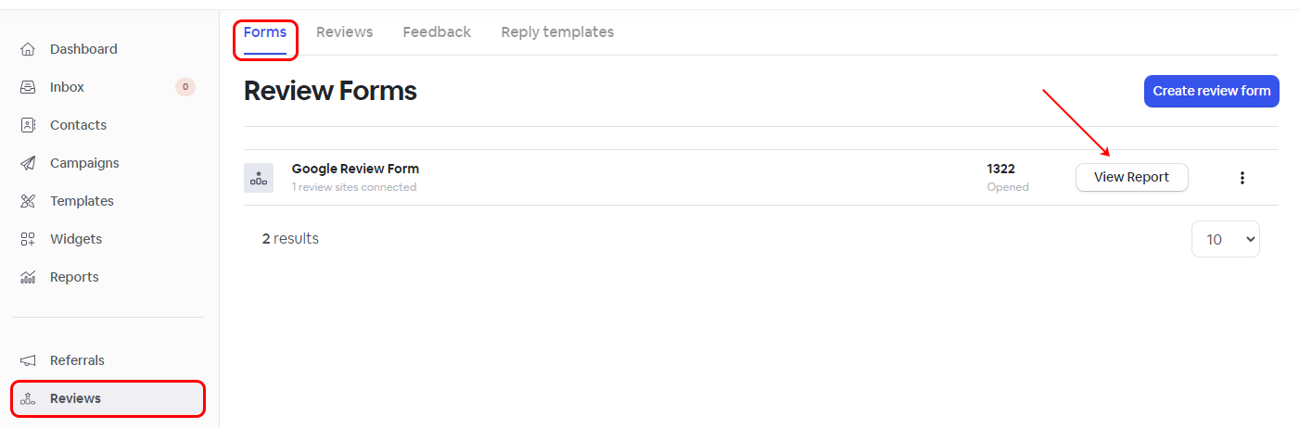Click the Templates design tools icon
Image resolution: width=1299 pixels, height=428 pixels.
point(28,201)
